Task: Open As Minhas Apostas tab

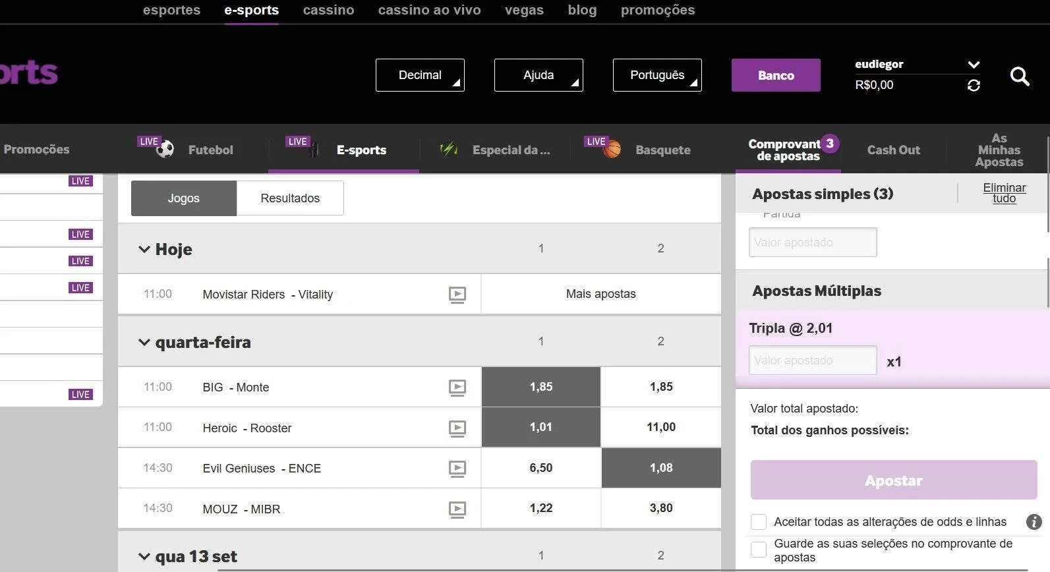Action: 999,150
